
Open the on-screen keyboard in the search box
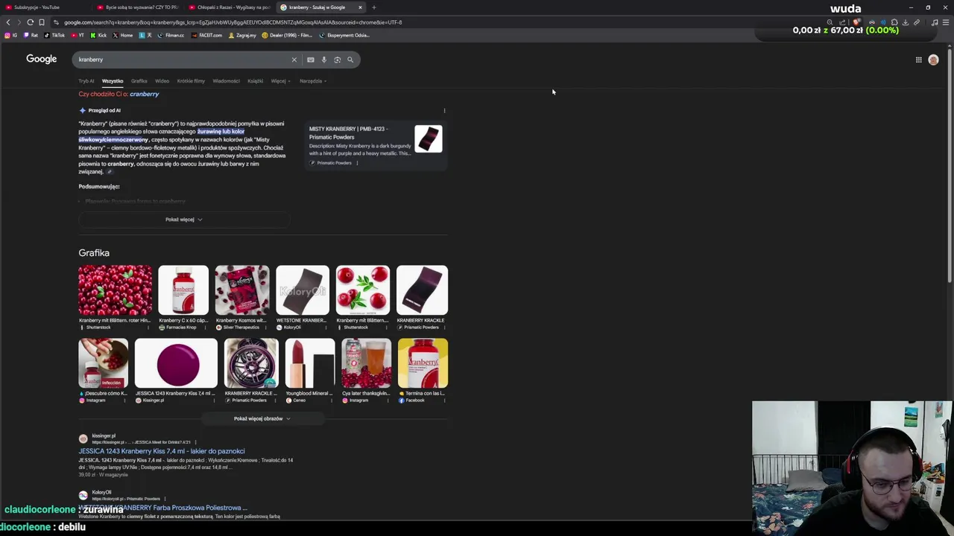pos(311,60)
